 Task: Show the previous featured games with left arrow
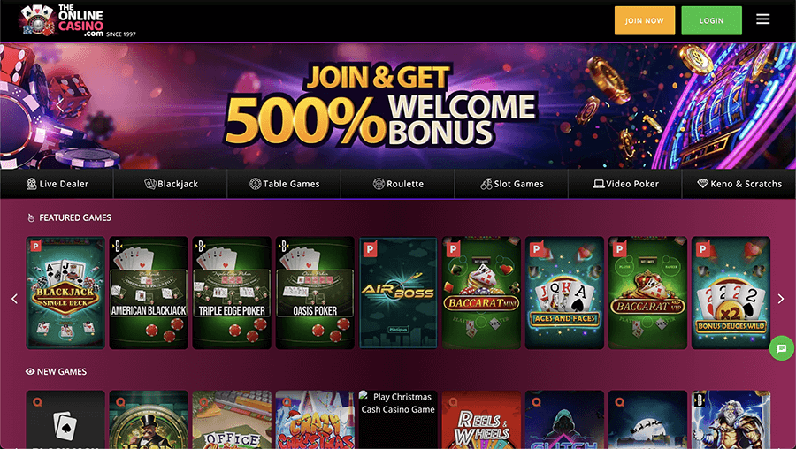click(14, 299)
